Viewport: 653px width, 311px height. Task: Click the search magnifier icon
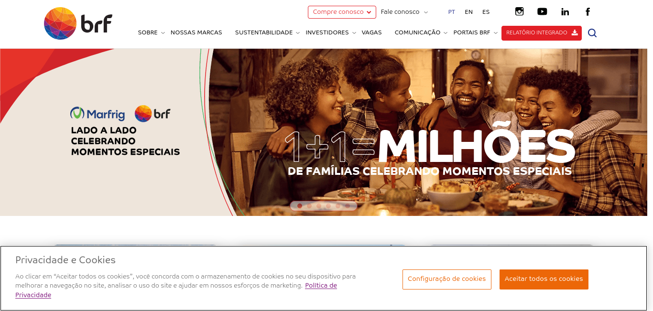(x=592, y=33)
